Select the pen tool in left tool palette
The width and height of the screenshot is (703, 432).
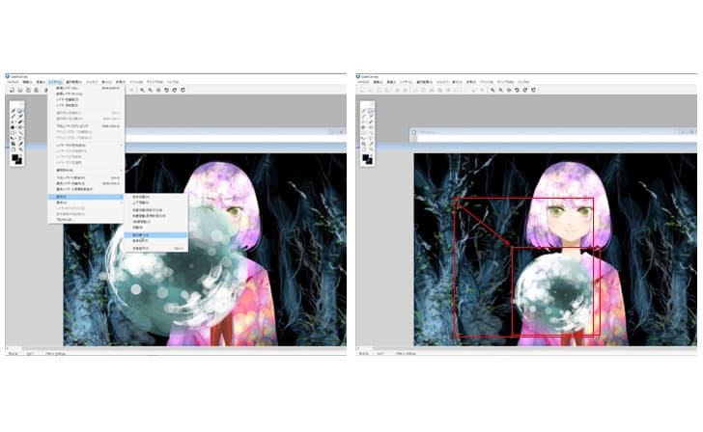click(x=13, y=111)
